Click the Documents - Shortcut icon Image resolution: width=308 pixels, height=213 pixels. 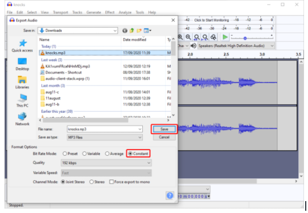43,73
